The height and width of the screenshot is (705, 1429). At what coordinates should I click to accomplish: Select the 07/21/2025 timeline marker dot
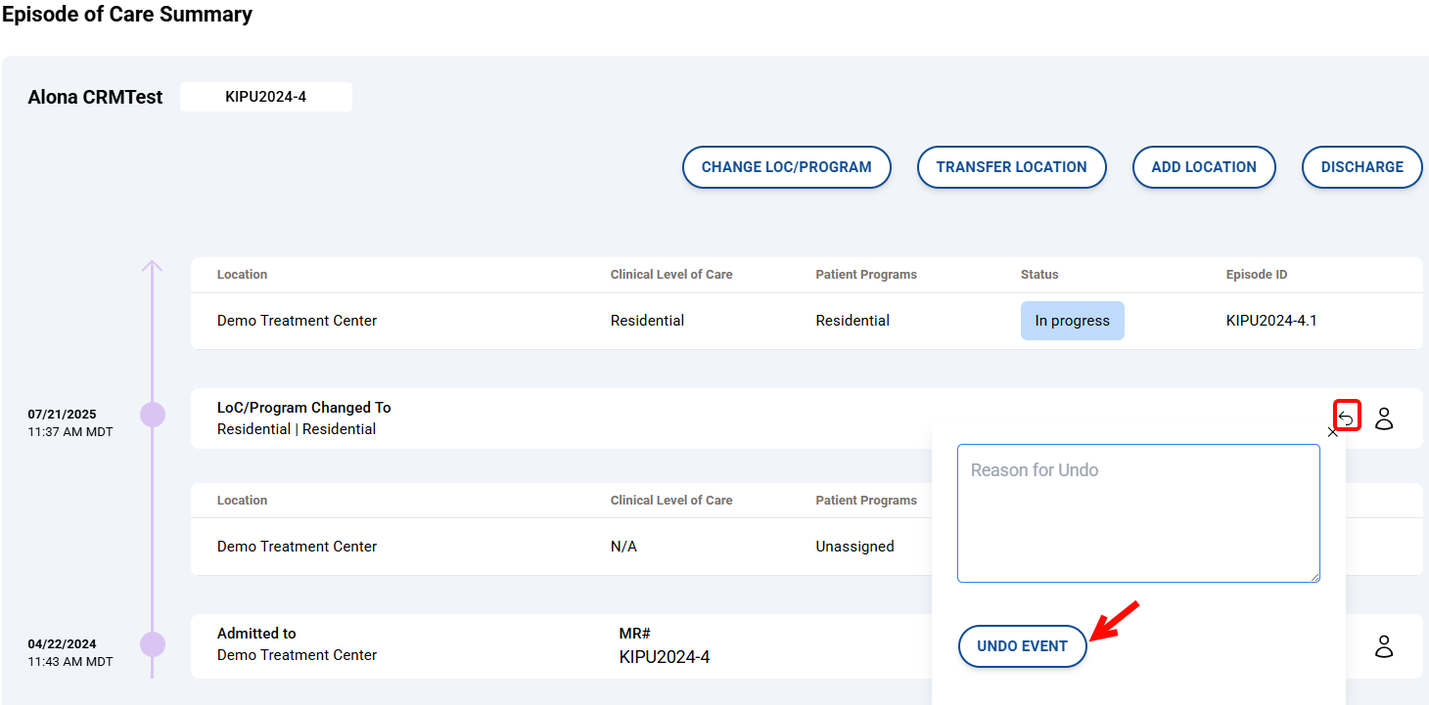(x=153, y=415)
